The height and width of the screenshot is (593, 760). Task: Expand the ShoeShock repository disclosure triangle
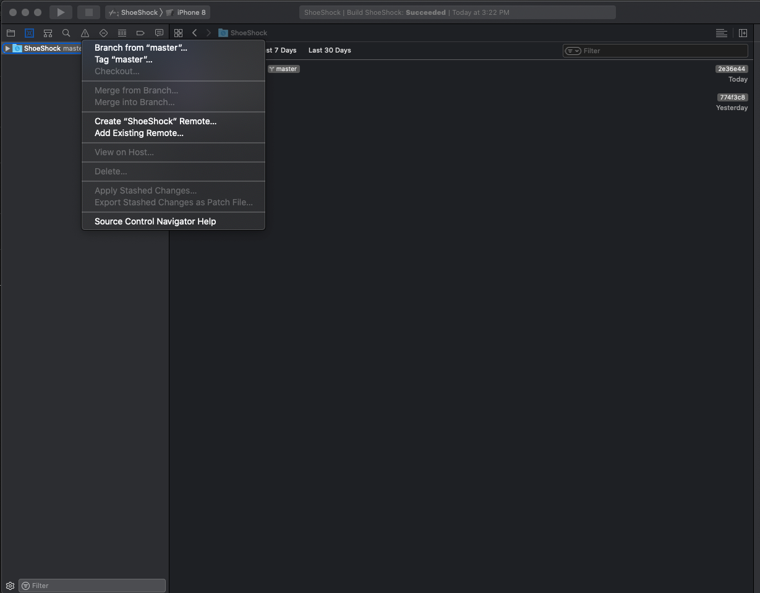coord(7,48)
